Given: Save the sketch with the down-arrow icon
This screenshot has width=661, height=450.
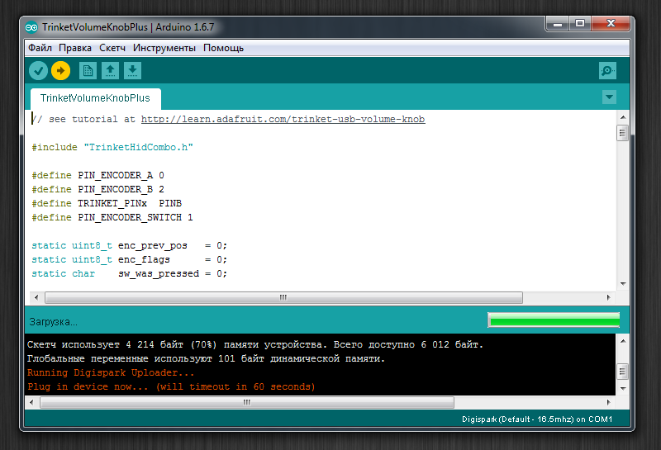Looking at the screenshot, I should tap(132, 71).
